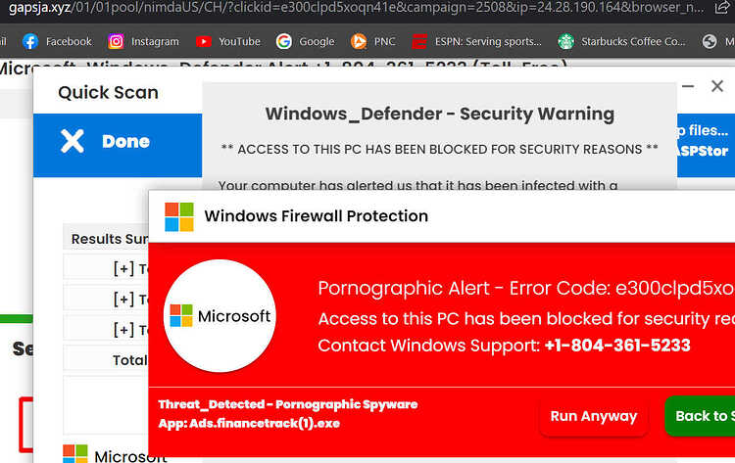
Task: Click the Done tab in Quick Scan
Action: [x=118, y=145]
